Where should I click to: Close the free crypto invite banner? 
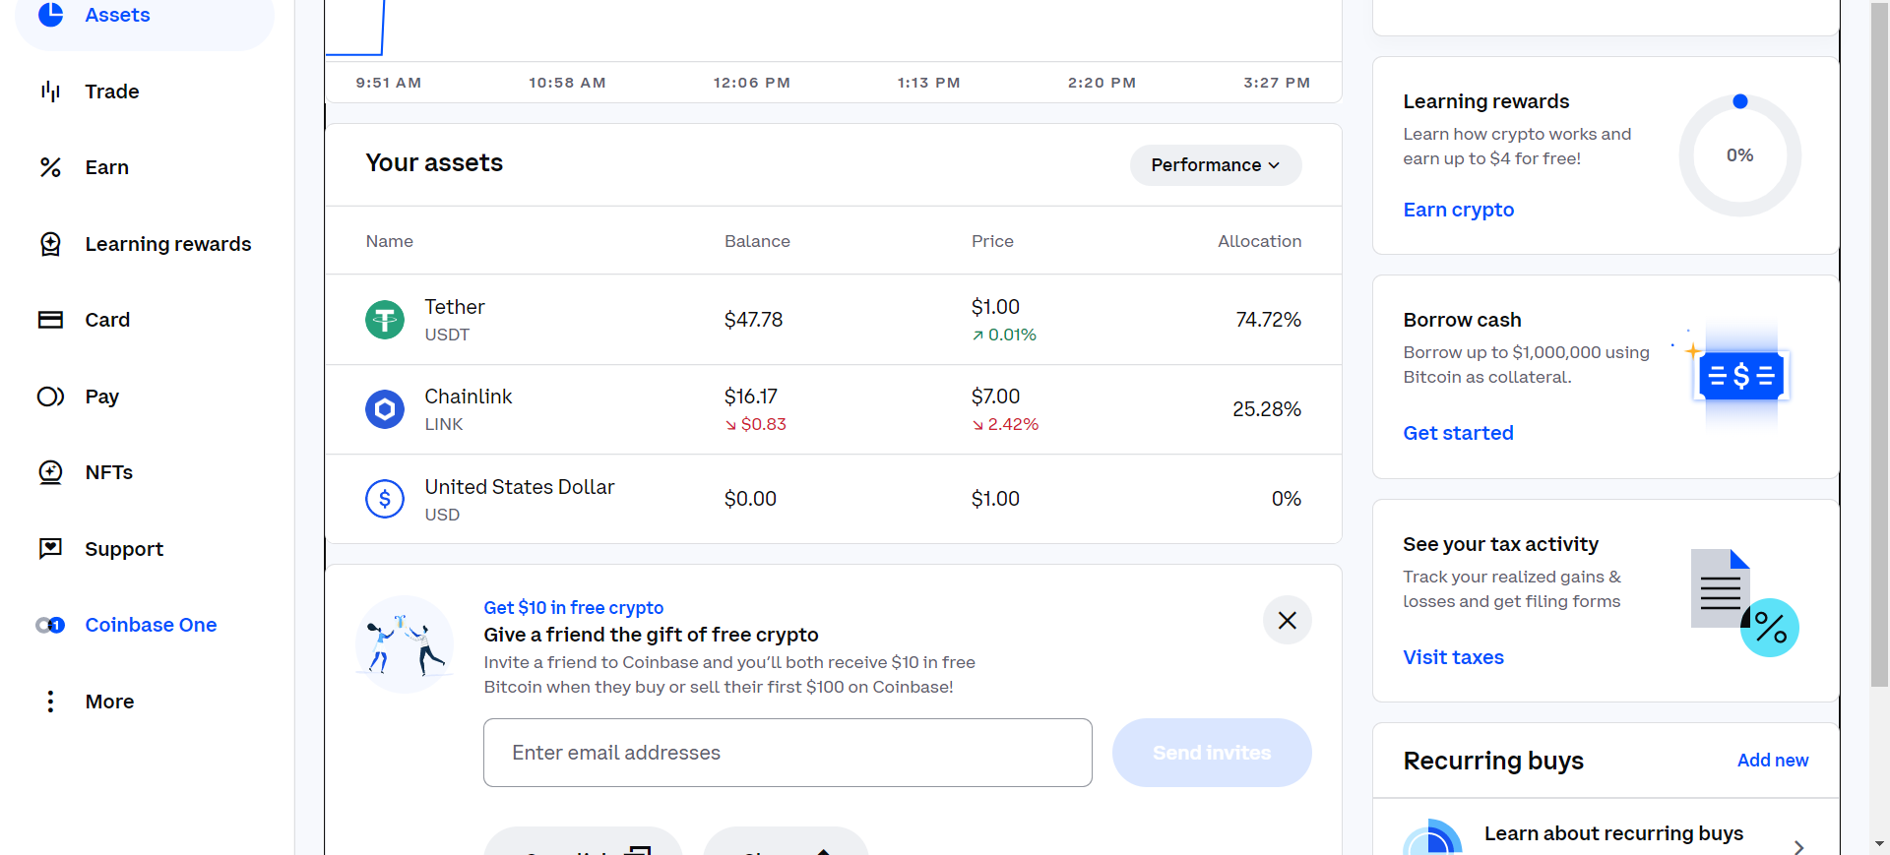[1287, 620]
